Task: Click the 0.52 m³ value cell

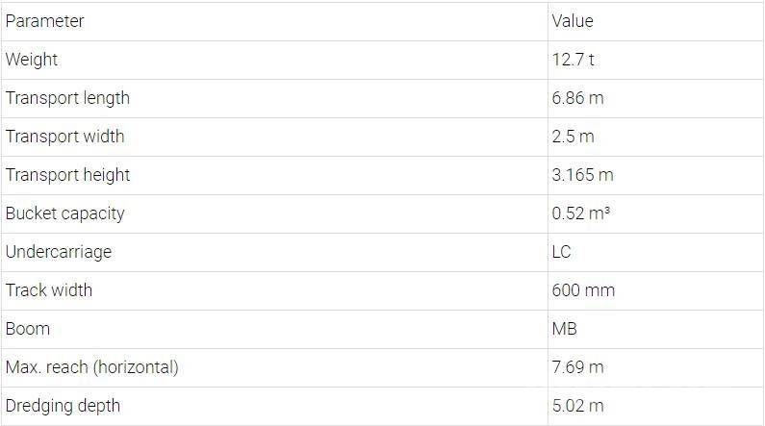Action: (x=580, y=213)
